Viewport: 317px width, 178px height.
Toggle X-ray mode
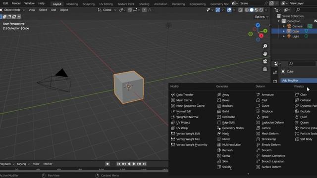[240, 10]
